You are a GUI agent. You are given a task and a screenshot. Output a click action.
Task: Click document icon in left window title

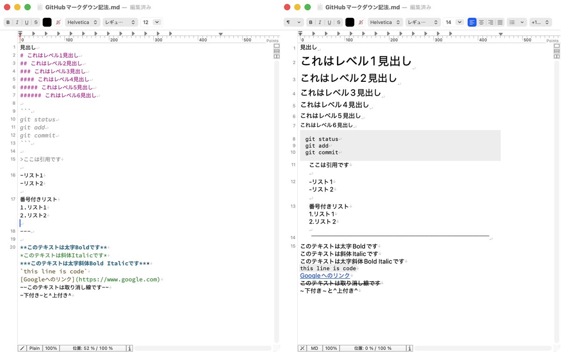click(x=40, y=7)
